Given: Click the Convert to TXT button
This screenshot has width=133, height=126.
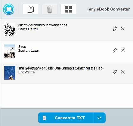Looking at the screenshot, I should click(x=66, y=118).
